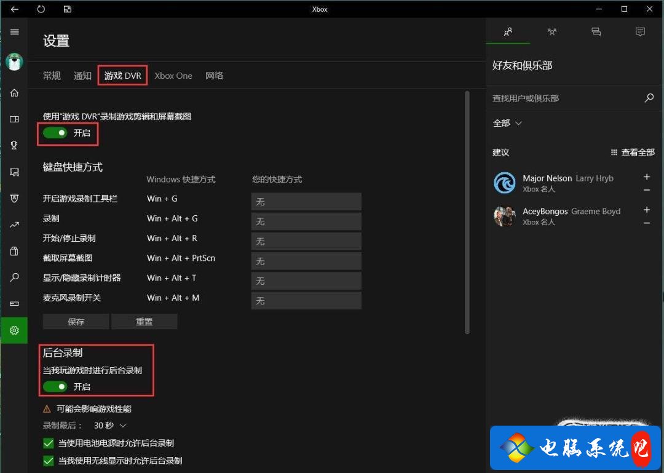
Task: Open the Trending arrow icon in the sidebar
Action: click(14, 225)
